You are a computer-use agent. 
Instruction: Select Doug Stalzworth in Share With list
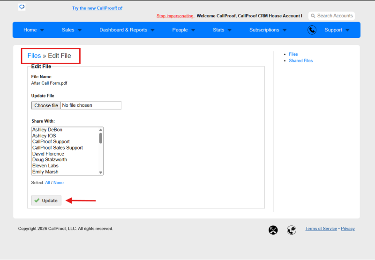click(x=65, y=160)
